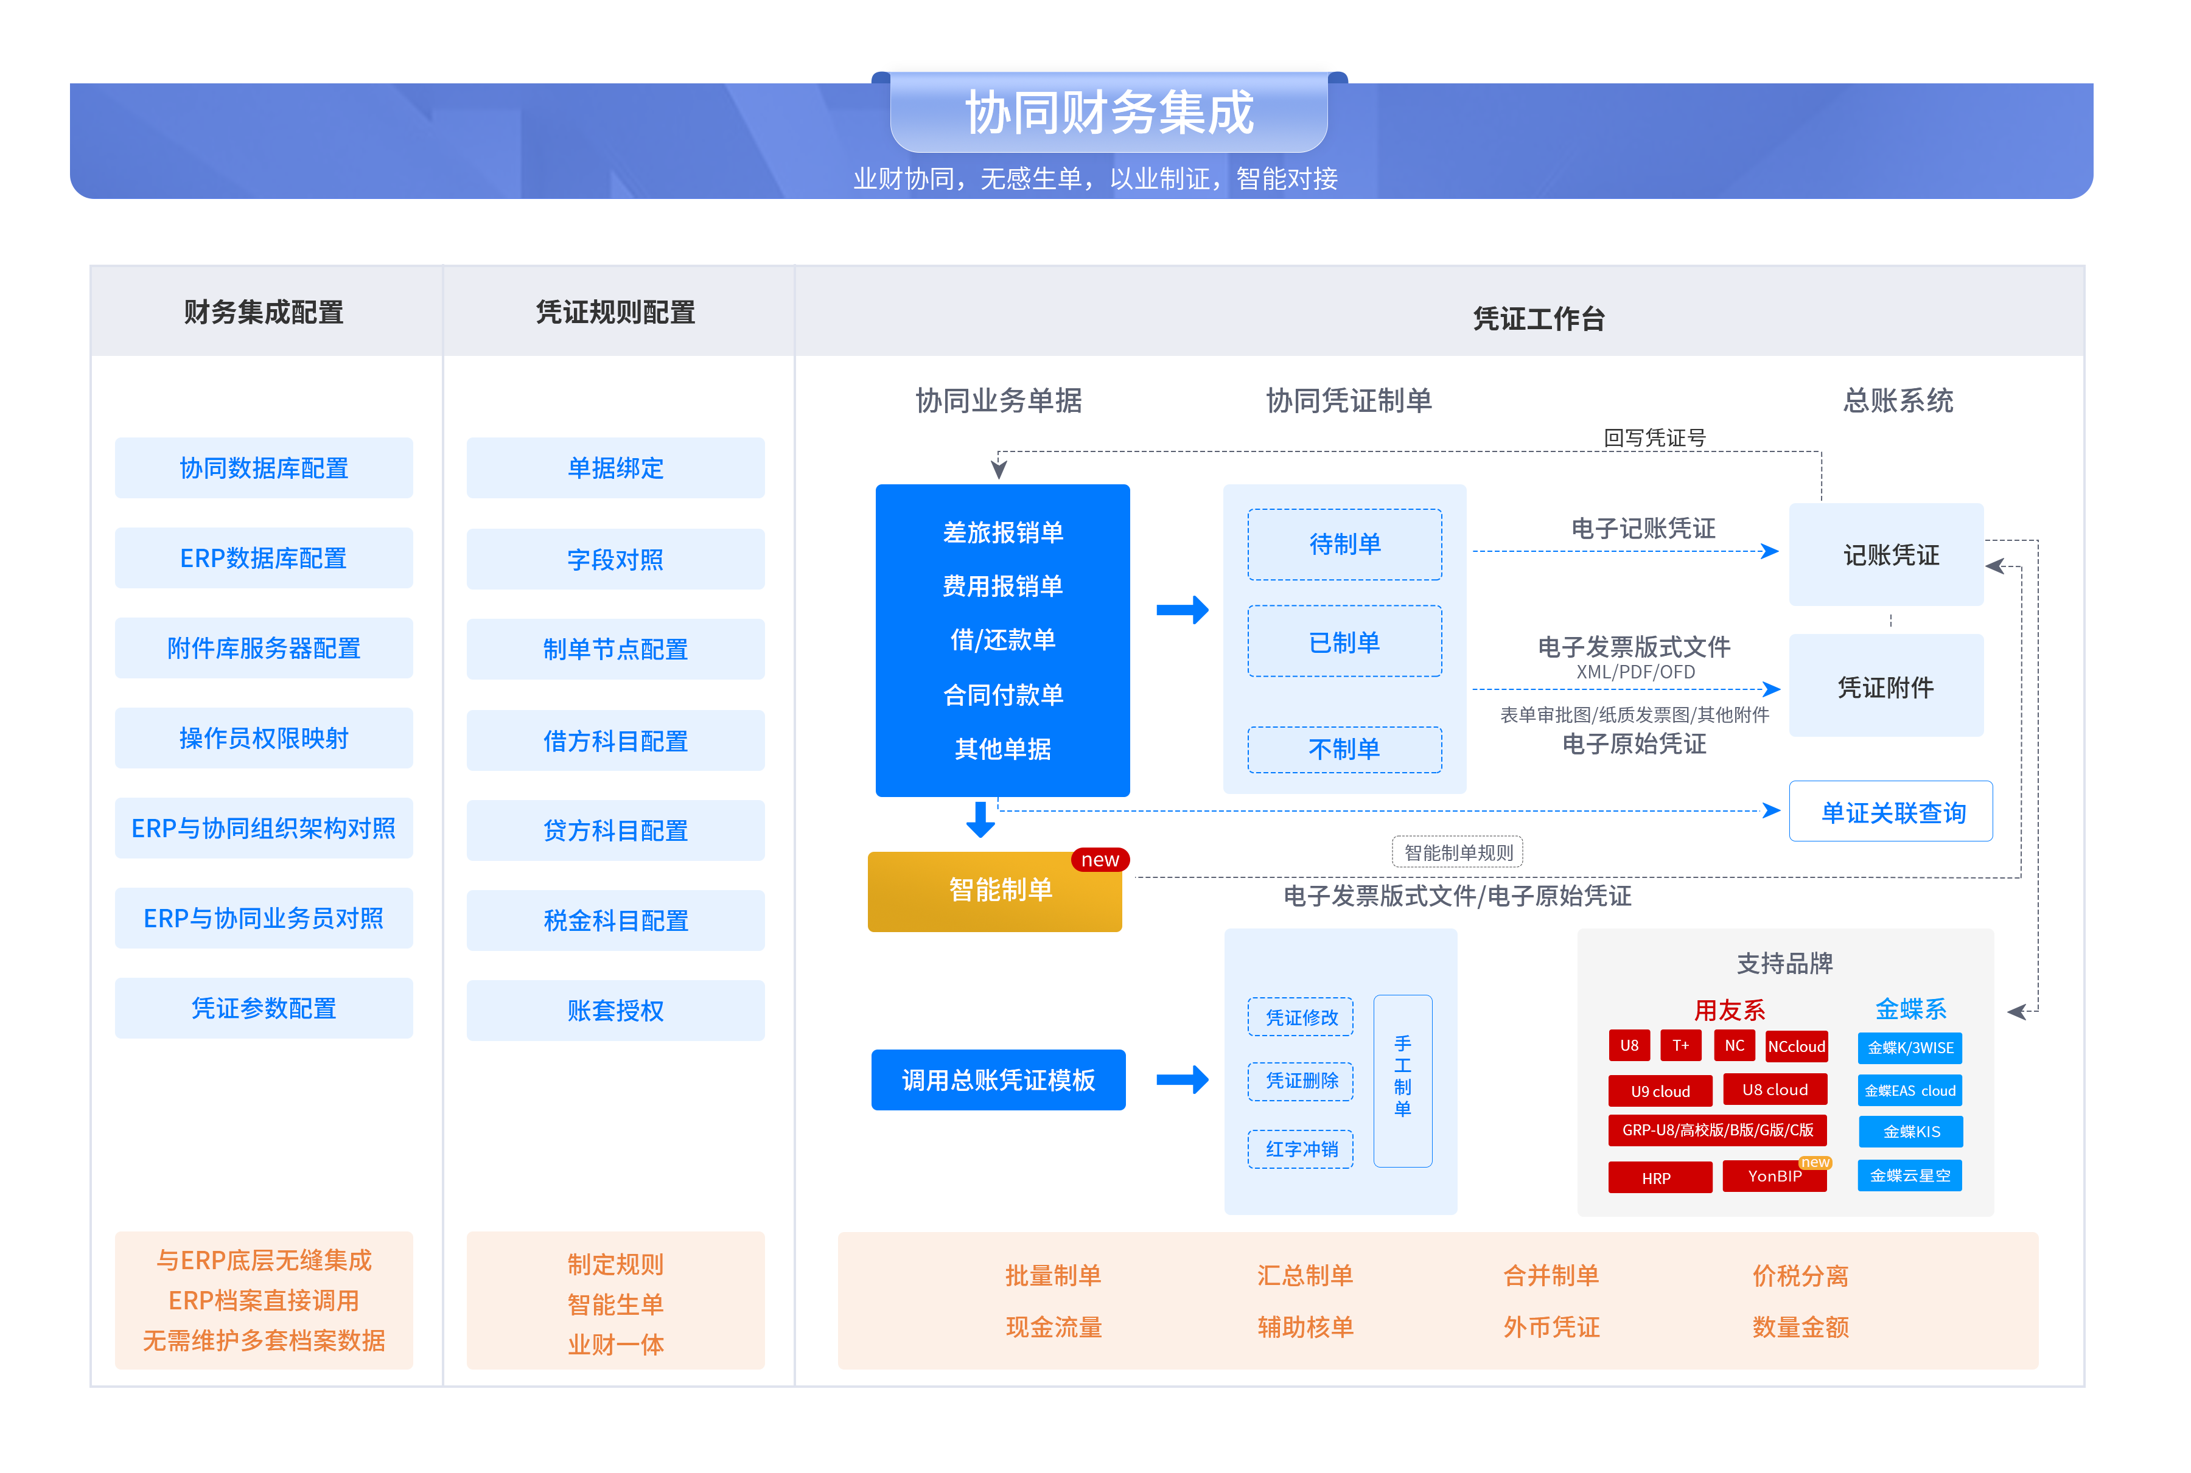Click the blue down arrow above 智能制单
2191x1473 pixels.
[980, 819]
